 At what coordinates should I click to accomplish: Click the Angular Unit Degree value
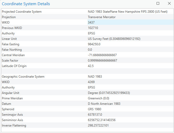109,93
